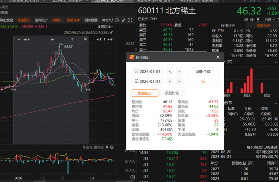Switch to 多股比较 tab

click(173, 93)
